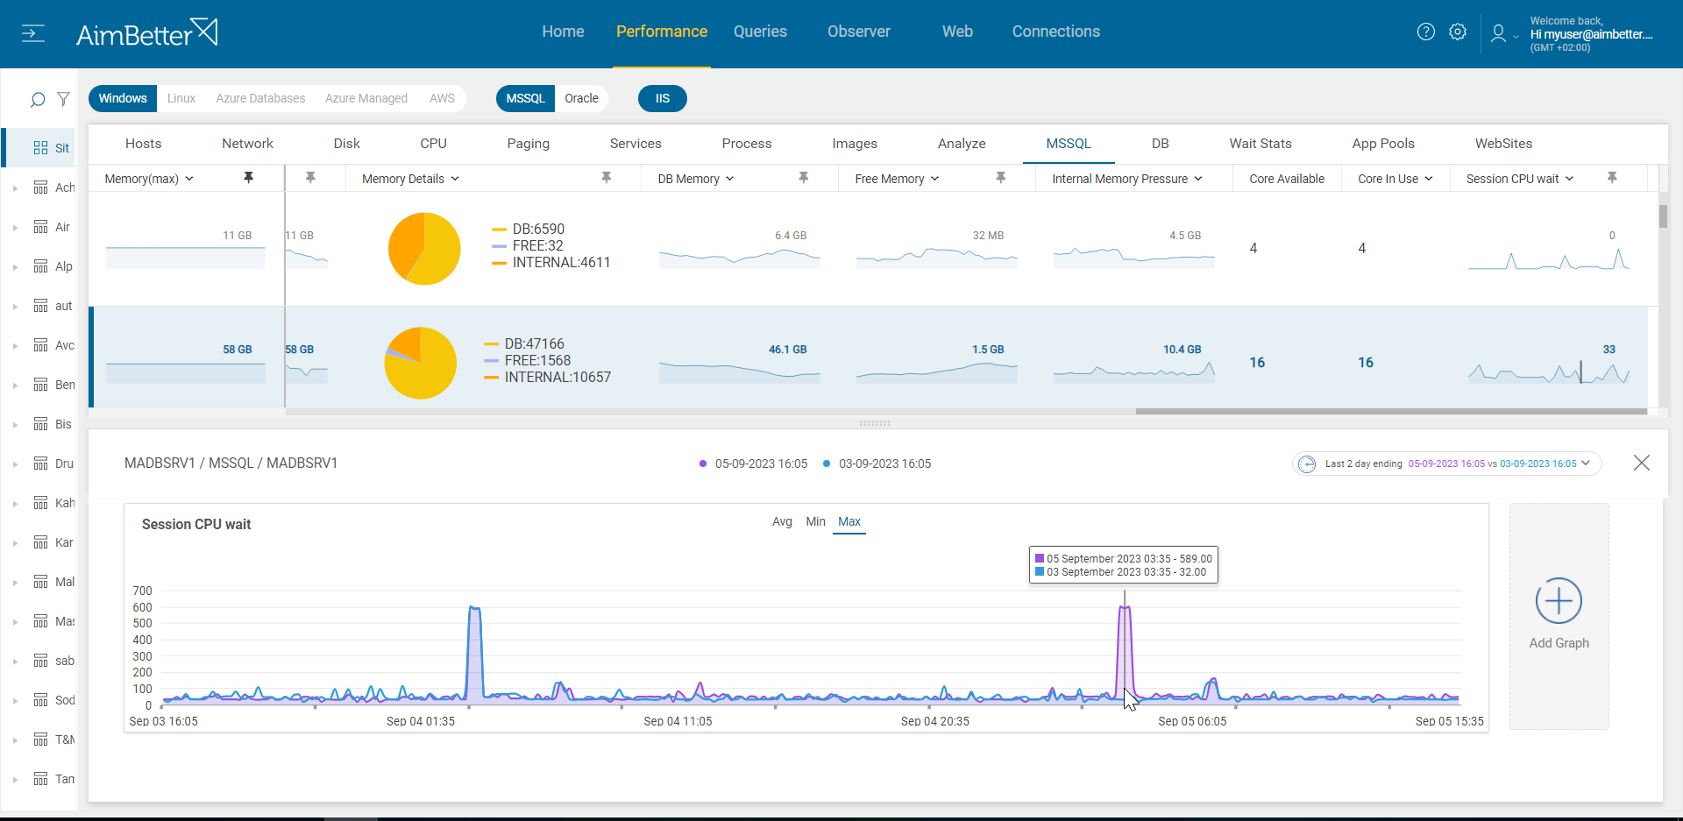The height and width of the screenshot is (821, 1683).
Task: Toggle pin on Memory Details column
Action: 606,178
